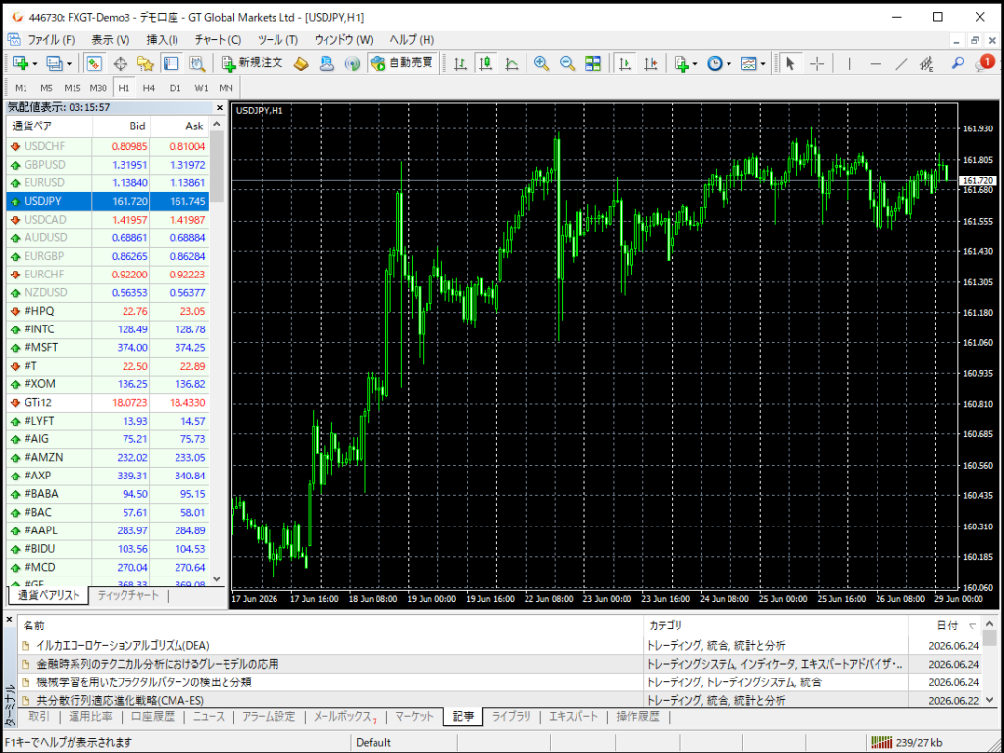Toggle the Data Window crosshair-circle icon
Image resolution: width=1004 pixels, height=753 pixels.
tap(120, 63)
